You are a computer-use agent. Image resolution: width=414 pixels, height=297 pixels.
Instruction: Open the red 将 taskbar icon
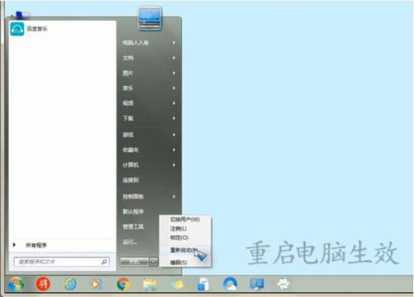point(43,284)
